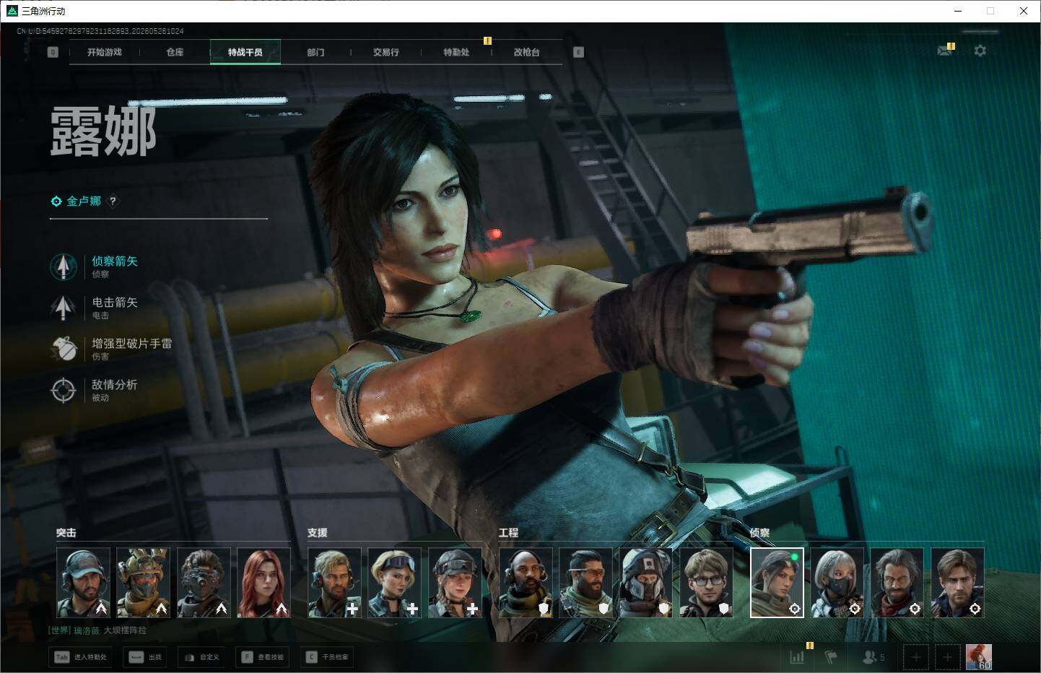Image resolution: width=1041 pixels, height=673 pixels.
Task: Choose the blond bearded 支援 operator
Action: pos(334,583)
